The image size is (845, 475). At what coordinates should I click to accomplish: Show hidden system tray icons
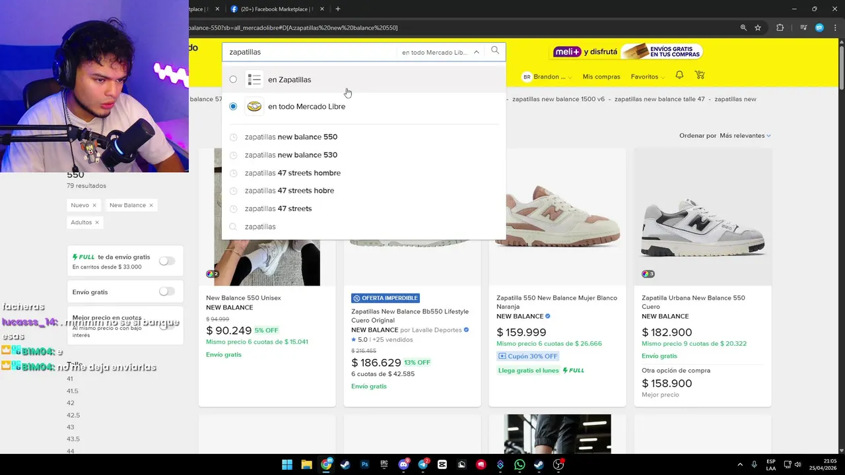click(739, 464)
